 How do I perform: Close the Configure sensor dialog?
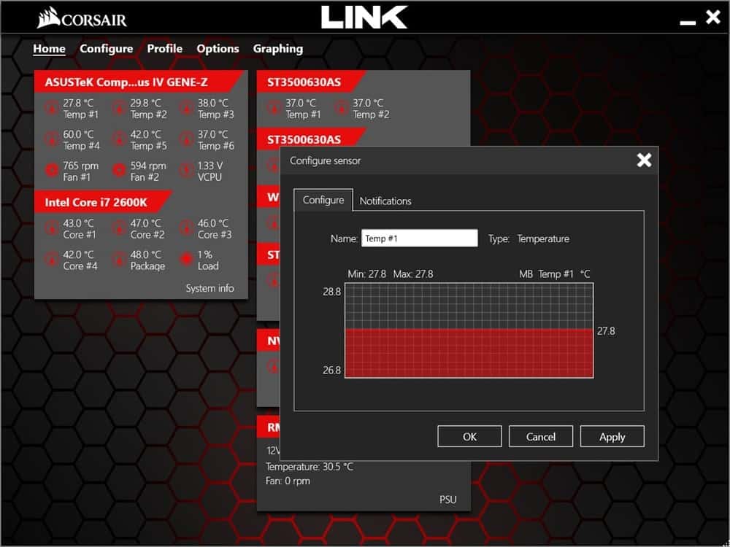tap(644, 160)
